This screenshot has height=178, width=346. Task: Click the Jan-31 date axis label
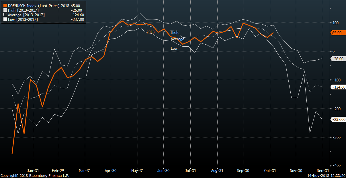point(33,171)
